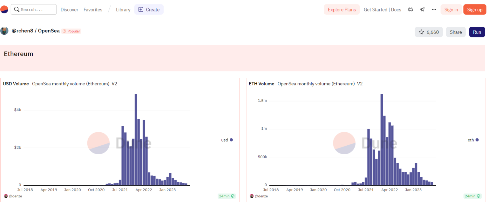Click the rchen8 profile avatar

pos(4,31)
